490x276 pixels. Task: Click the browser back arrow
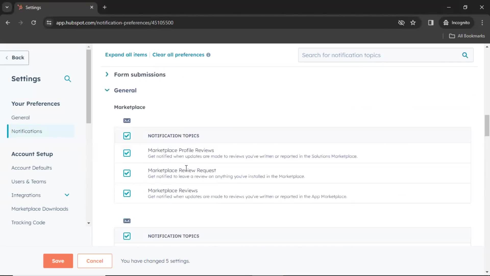pyautogui.click(x=8, y=23)
